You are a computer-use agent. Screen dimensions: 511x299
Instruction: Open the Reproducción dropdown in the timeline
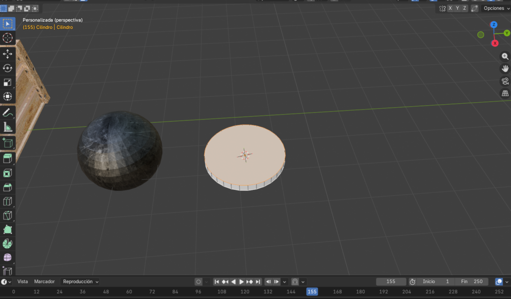pos(80,282)
